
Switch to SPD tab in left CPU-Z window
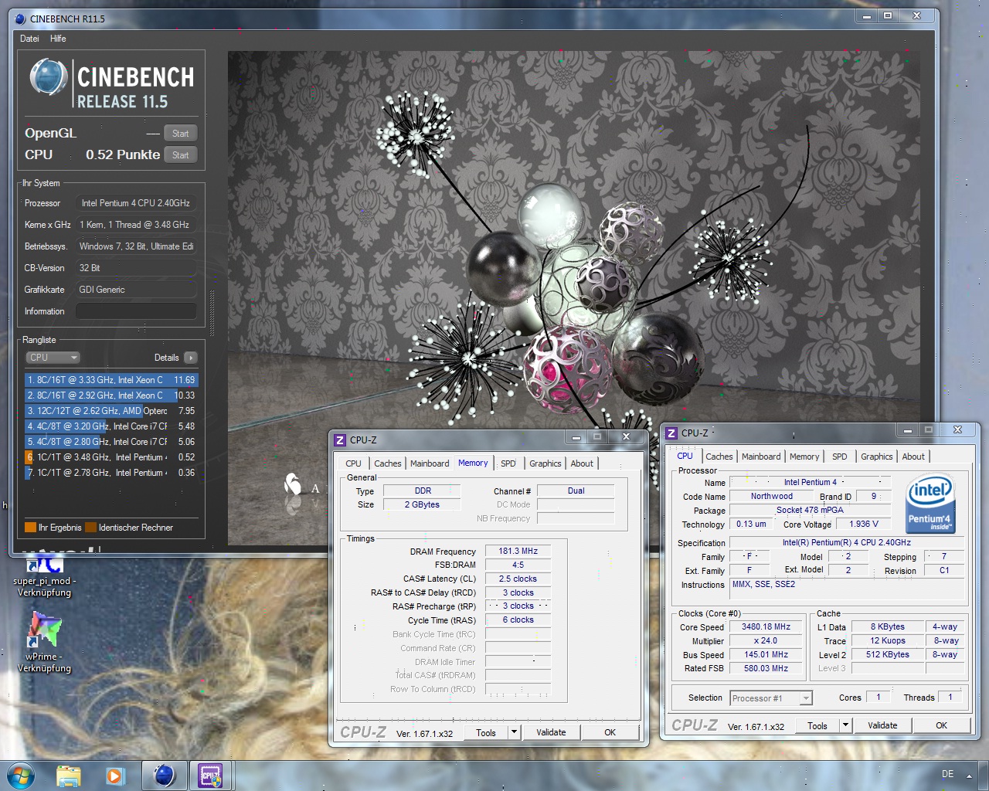point(508,463)
